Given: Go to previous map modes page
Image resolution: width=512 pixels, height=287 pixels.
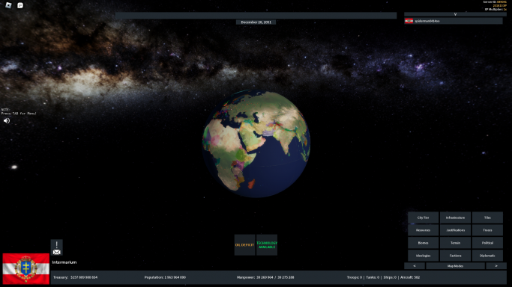Looking at the screenshot, I should tap(415, 266).
